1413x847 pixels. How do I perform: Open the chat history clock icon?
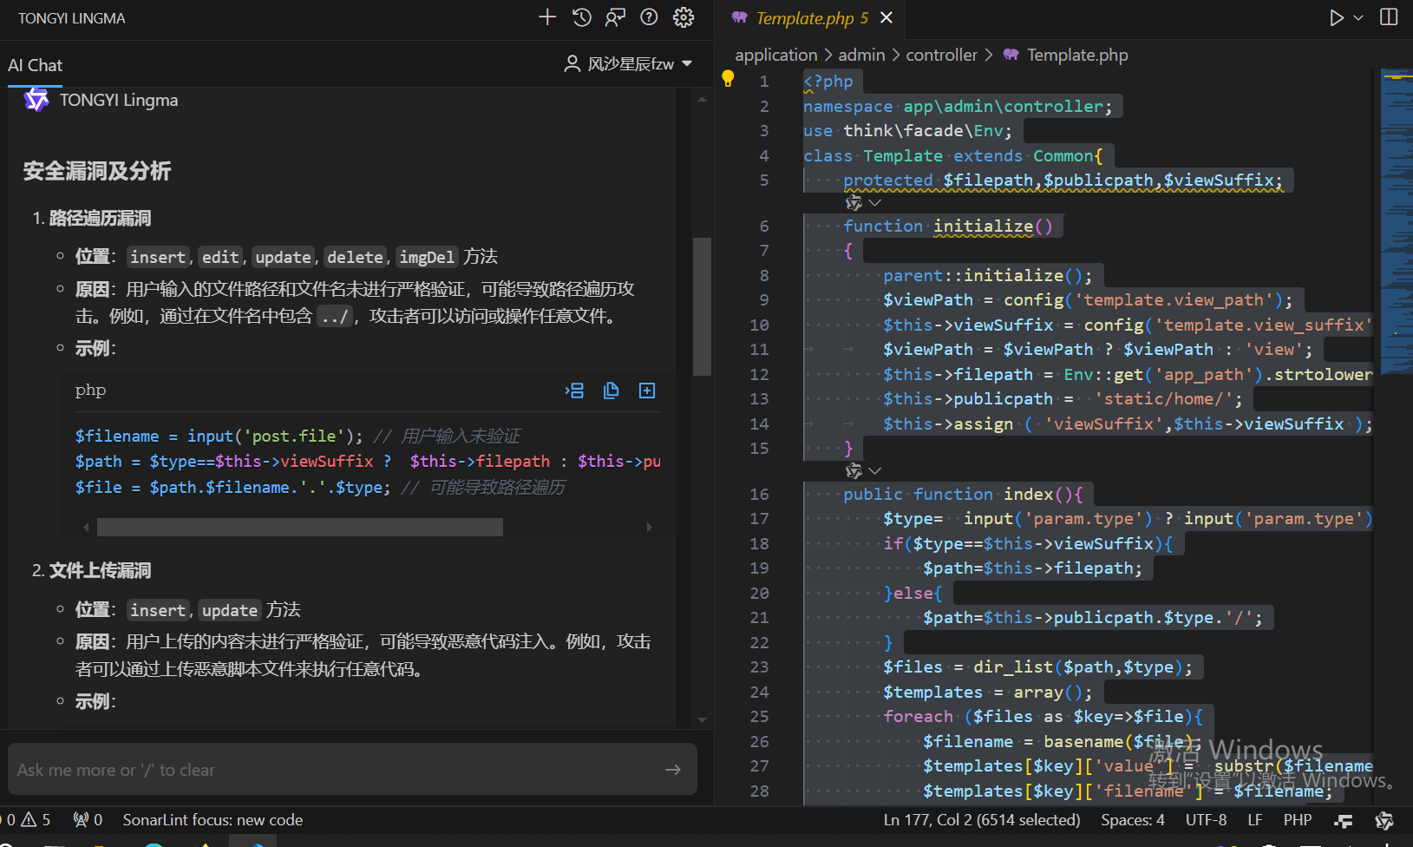(x=582, y=17)
